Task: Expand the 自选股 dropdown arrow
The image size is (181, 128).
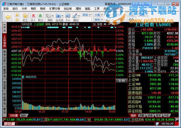Action: coord(62,16)
